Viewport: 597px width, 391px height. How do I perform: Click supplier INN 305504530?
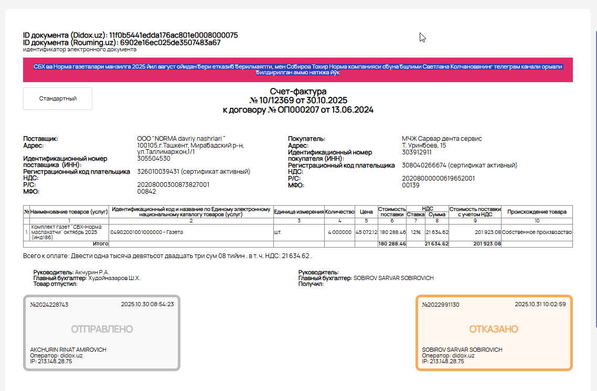click(153, 159)
